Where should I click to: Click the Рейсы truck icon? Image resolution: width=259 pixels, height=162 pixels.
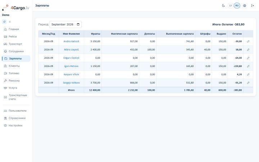point(5,36)
